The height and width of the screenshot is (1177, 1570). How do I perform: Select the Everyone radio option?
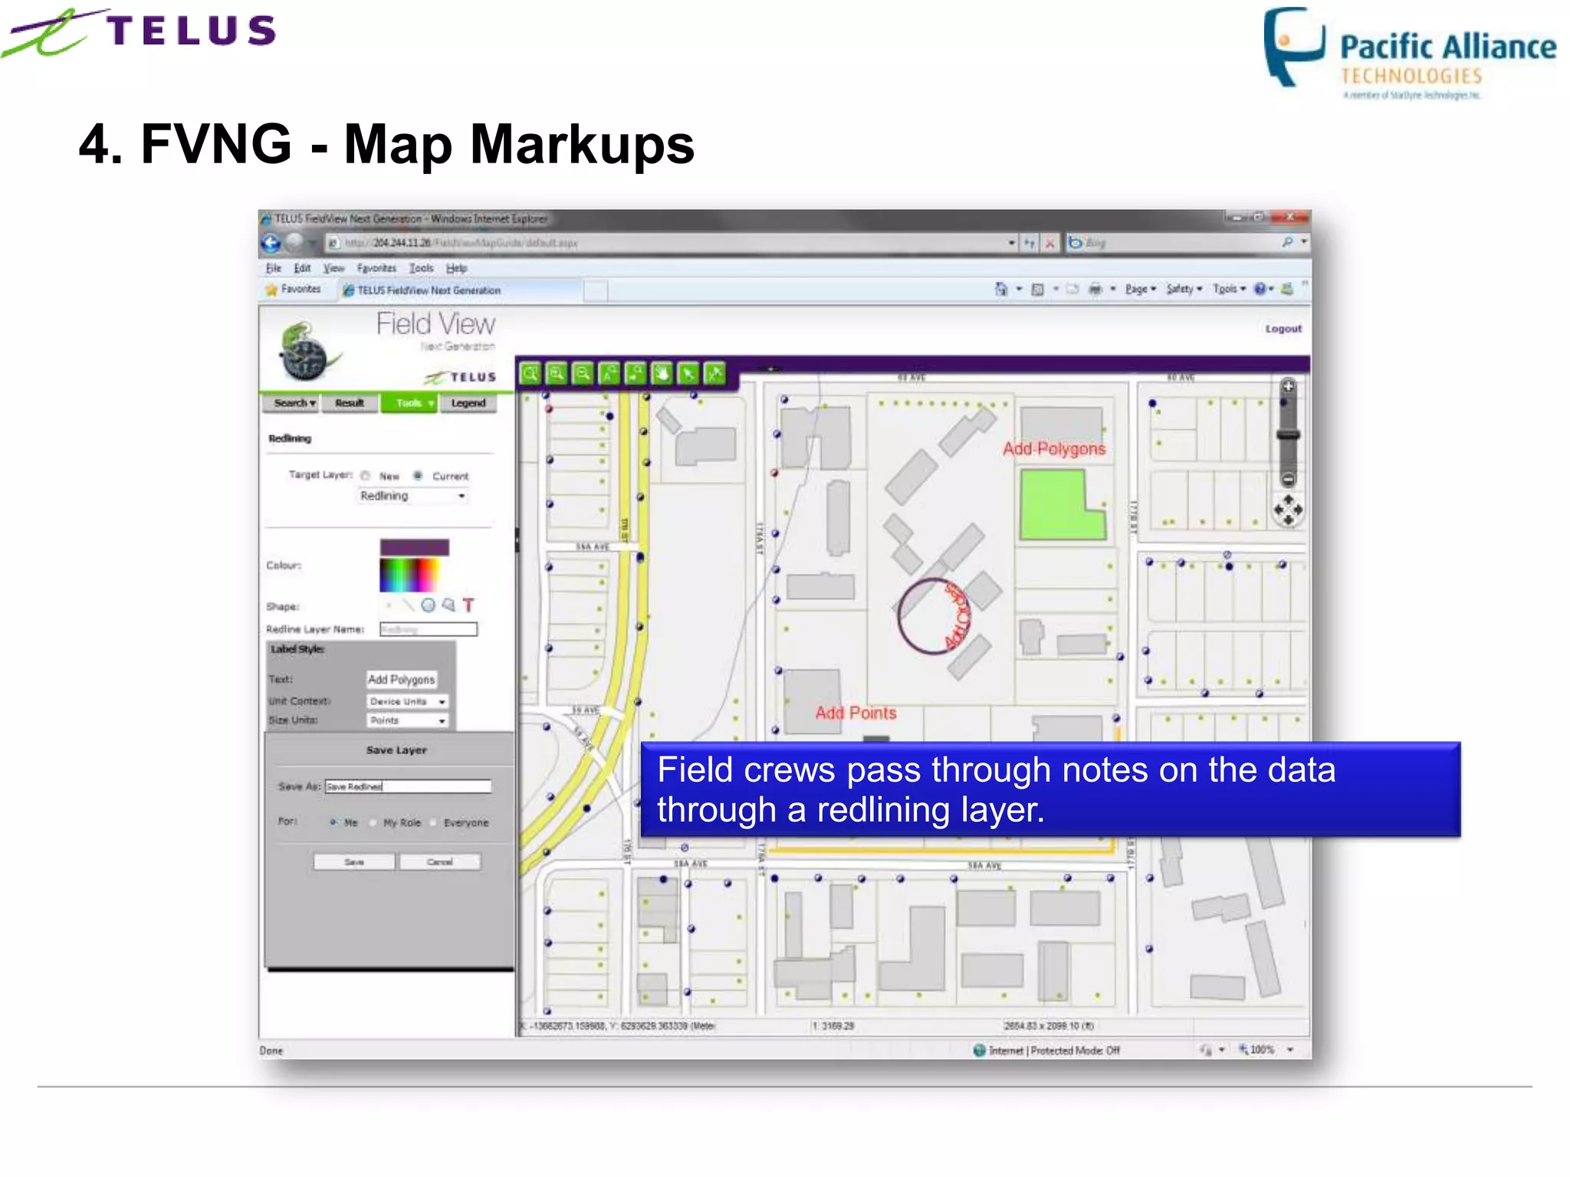(x=434, y=822)
